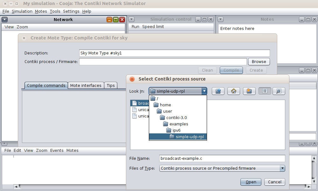Maximize the Notes panel
The image size is (318, 191).
308,19
